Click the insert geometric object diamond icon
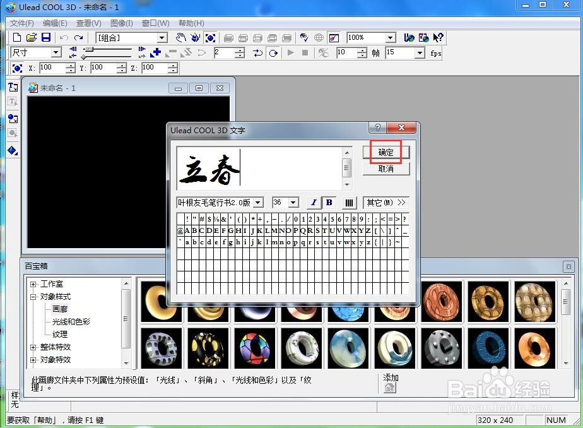 [x=13, y=151]
